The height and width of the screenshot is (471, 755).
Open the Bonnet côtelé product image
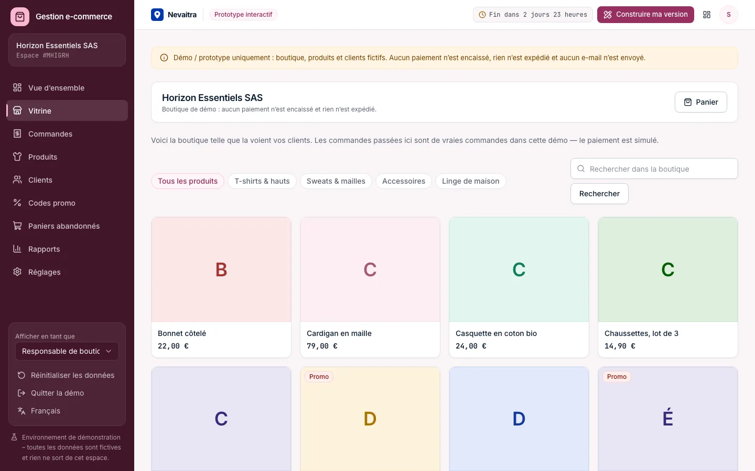pos(221,270)
